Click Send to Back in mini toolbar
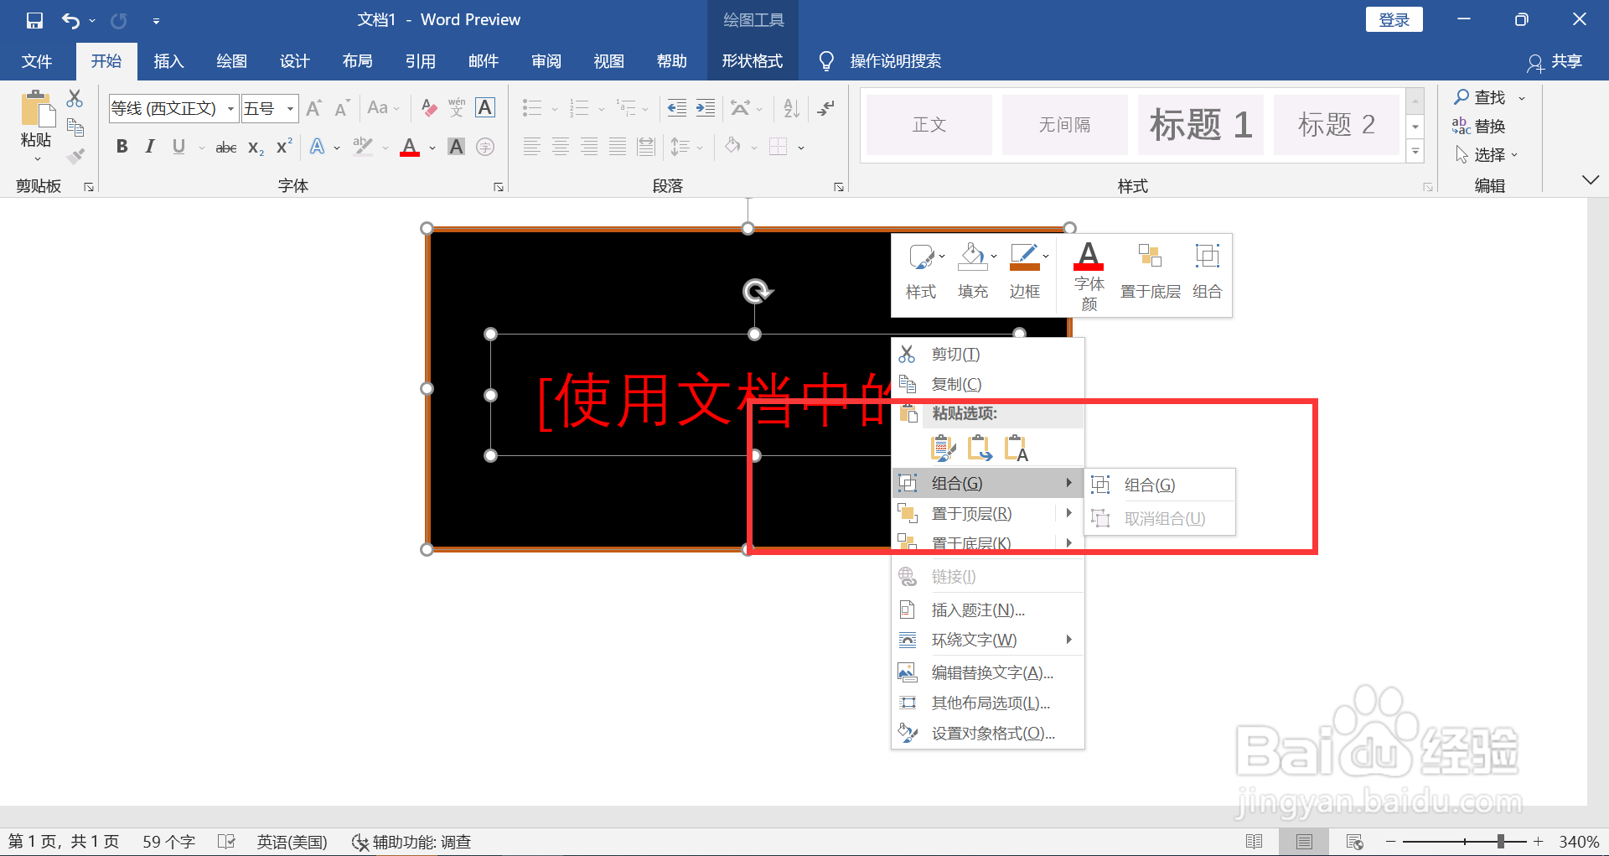This screenshot has width=1609, height=856. (1150, 271)
